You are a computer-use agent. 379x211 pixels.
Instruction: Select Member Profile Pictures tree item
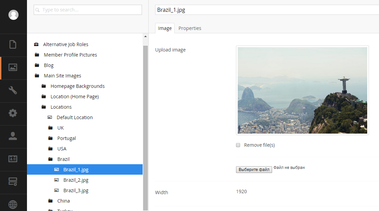pos(70,55)
